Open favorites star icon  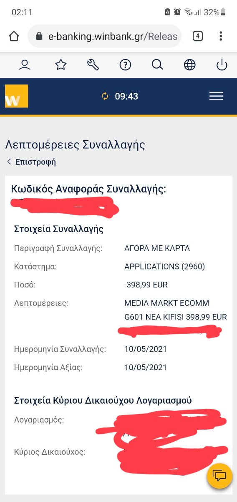[61, 65]
